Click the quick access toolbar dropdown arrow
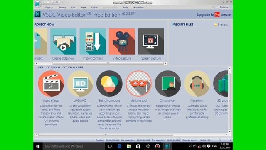This screenshot has height=150, width=266. [62, 2]
